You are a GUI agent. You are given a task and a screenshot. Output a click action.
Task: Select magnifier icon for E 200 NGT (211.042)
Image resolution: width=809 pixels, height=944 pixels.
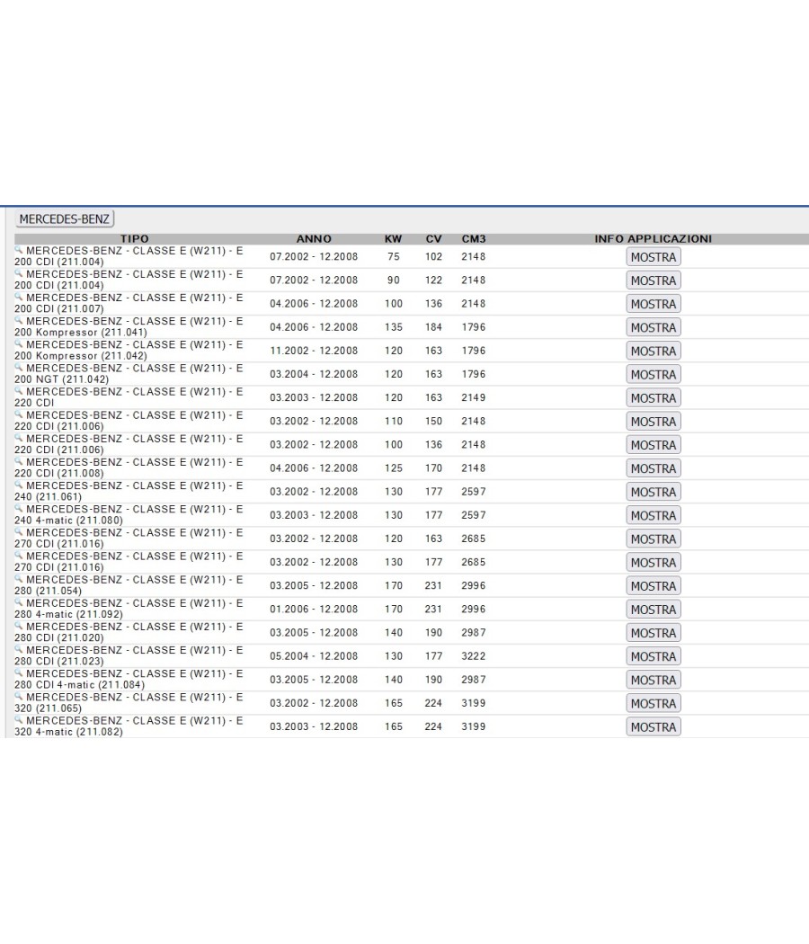(19, 367)
